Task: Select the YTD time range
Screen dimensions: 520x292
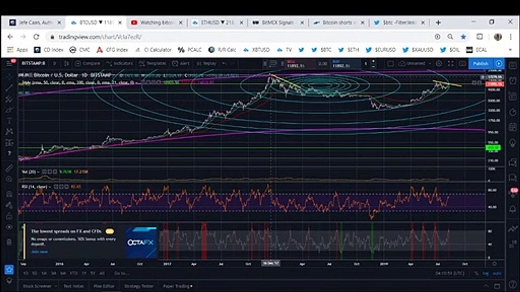Action: click(74, 273)
